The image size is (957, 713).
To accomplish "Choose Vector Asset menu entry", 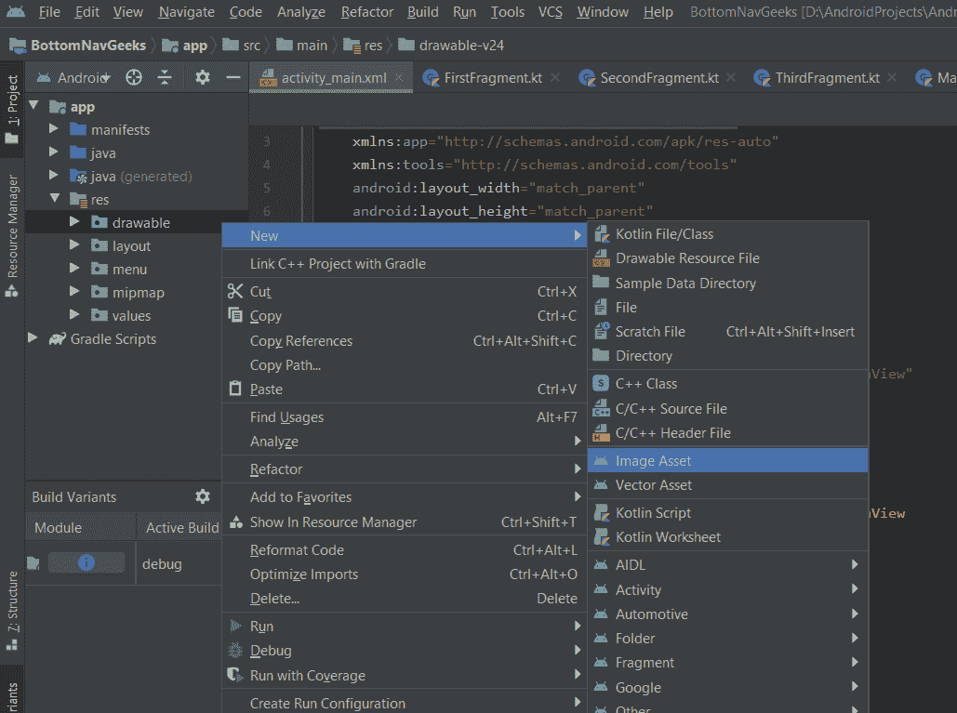I will pos(653,485).
